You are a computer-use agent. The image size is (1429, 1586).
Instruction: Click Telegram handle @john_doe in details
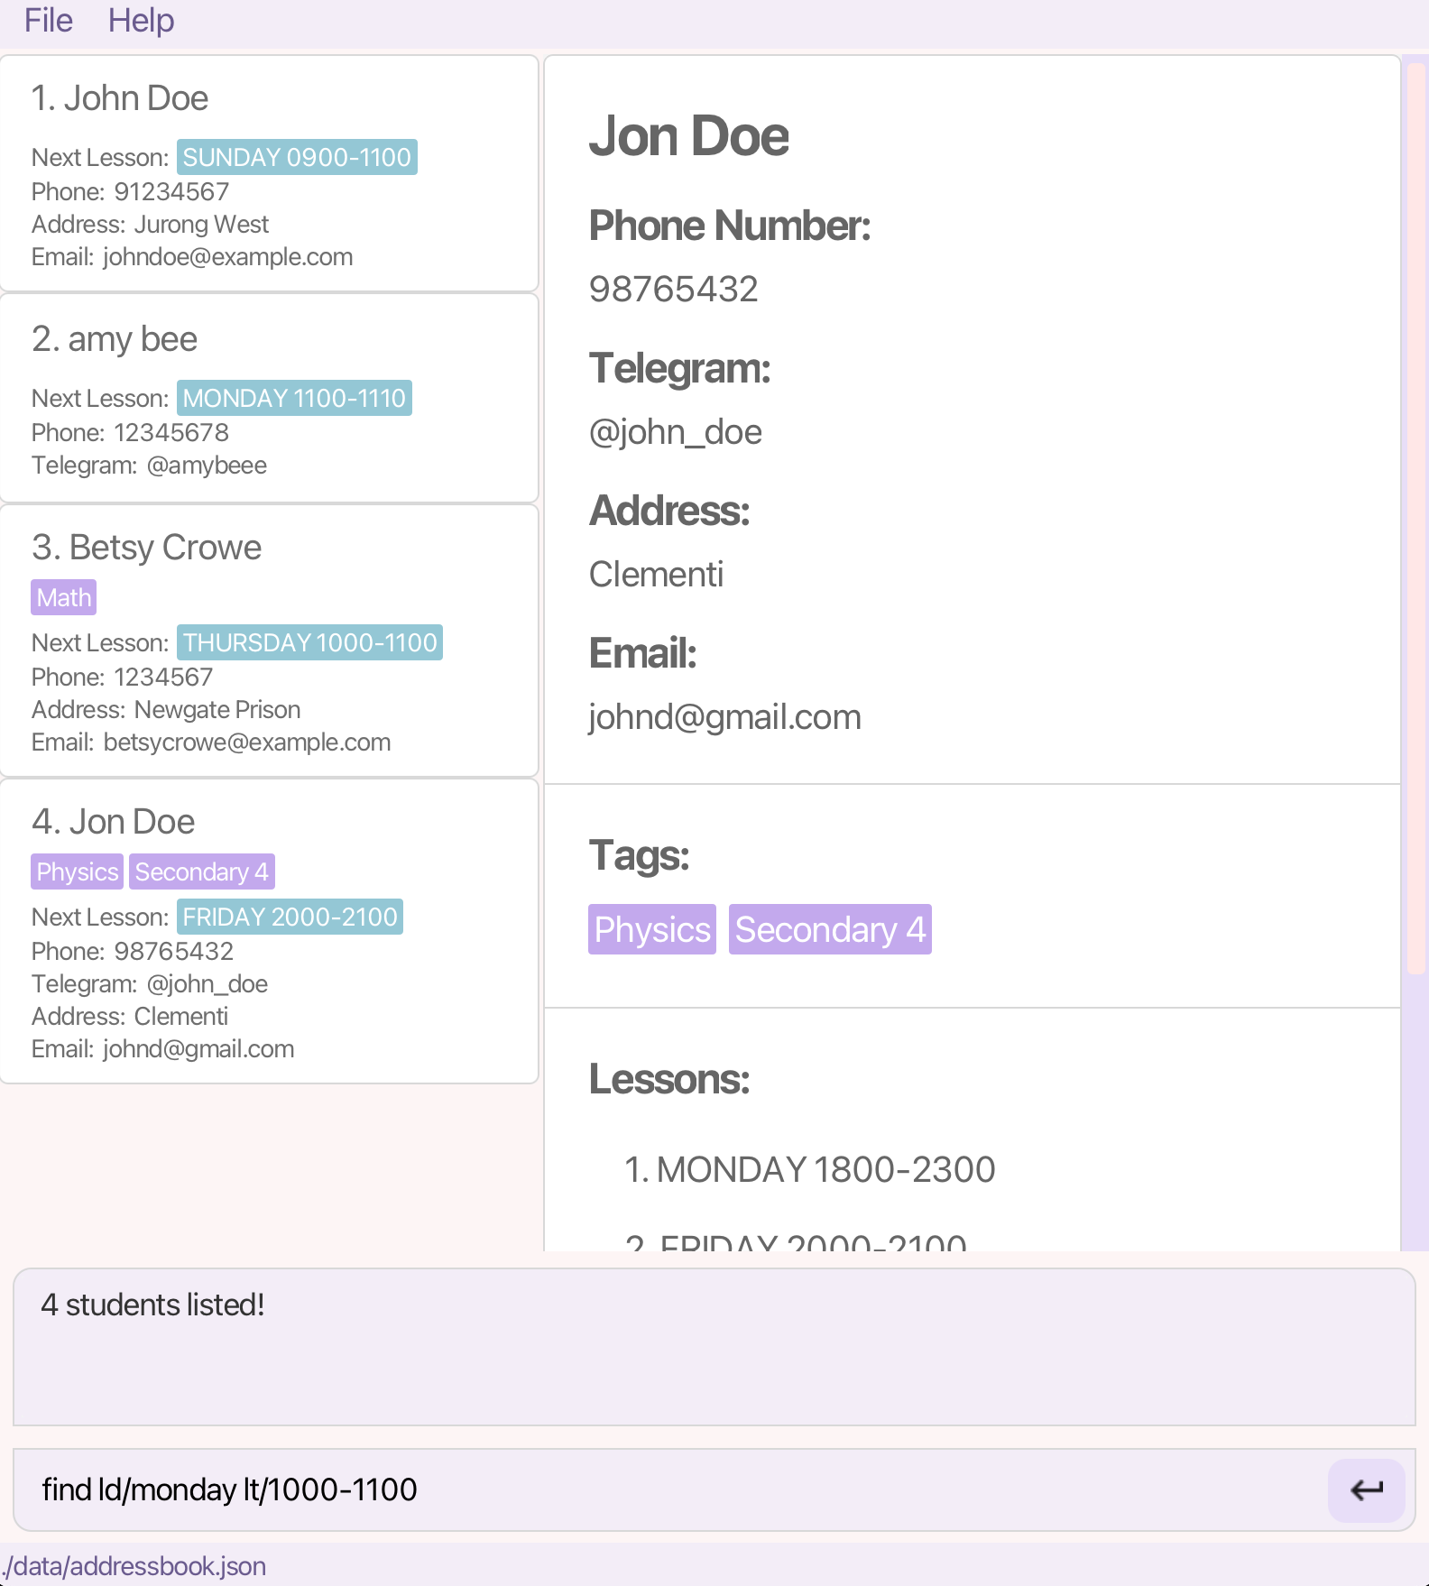coord(676,432)
